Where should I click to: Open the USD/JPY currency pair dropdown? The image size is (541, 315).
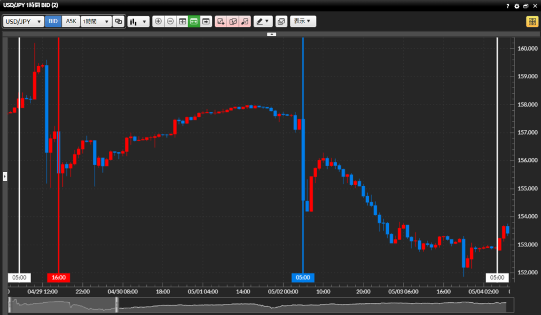pos(23,22)
